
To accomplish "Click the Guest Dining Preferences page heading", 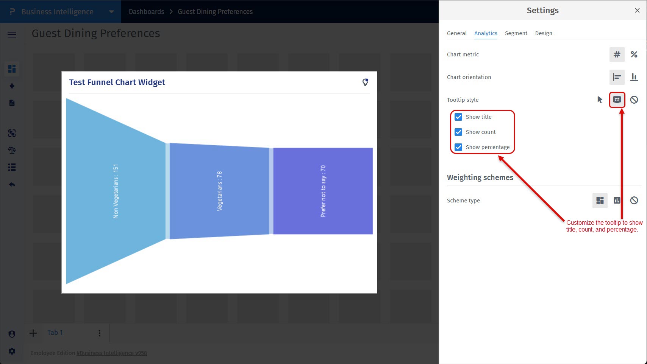I will tap(96, 33).
